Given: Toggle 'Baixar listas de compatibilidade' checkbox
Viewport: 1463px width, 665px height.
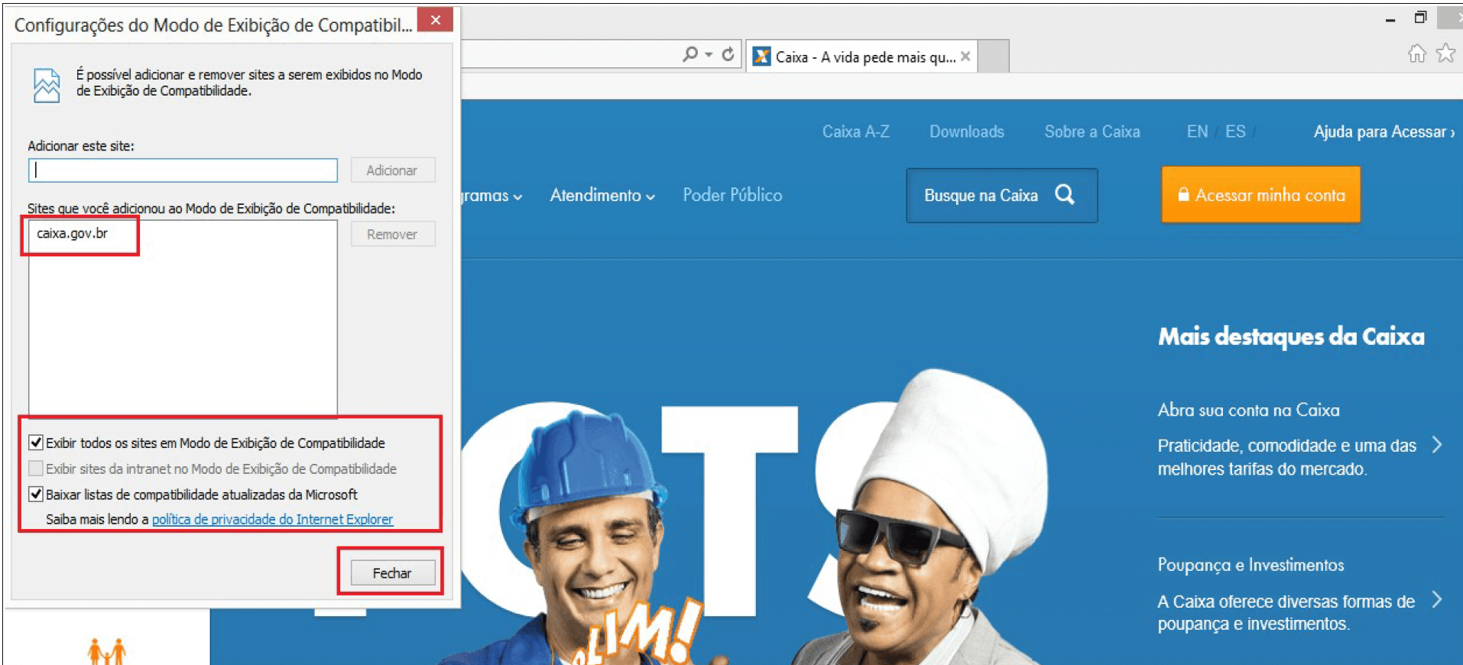Looking at the screenshot, I should tap(36, 494).
